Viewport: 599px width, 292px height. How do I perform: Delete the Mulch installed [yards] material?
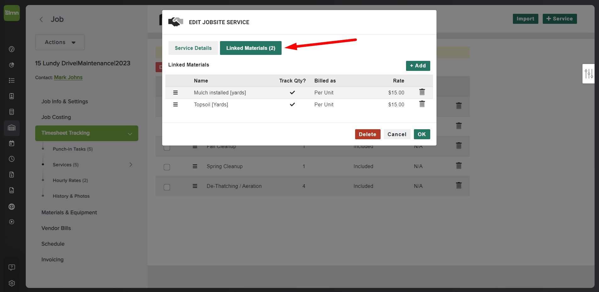coord(422,92)
